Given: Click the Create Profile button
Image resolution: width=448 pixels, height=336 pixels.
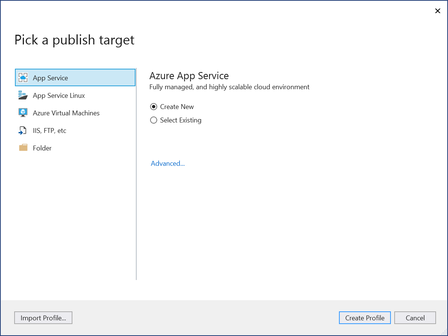Looking at the screenshot, I should click(365, 318).
